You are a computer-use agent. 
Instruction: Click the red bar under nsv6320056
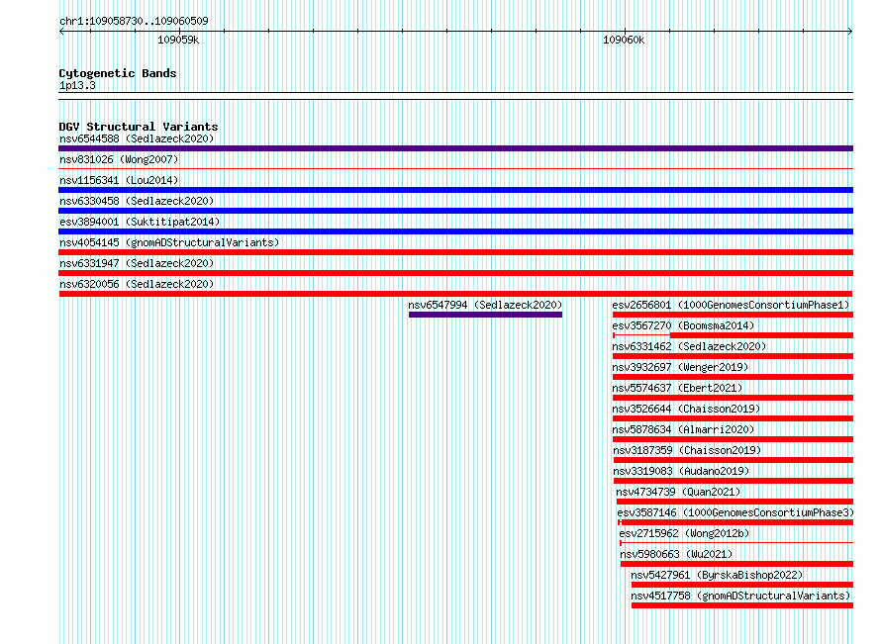pos(455,294)
